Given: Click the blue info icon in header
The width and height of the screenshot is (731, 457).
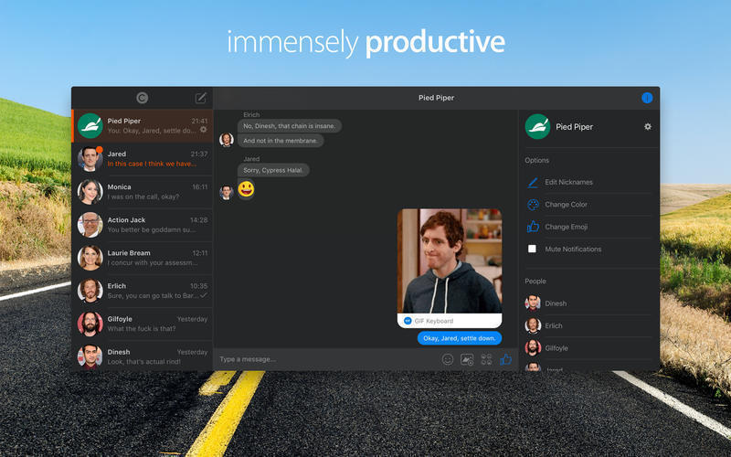Looking at the screenshot, I should (x=647, y=98).
